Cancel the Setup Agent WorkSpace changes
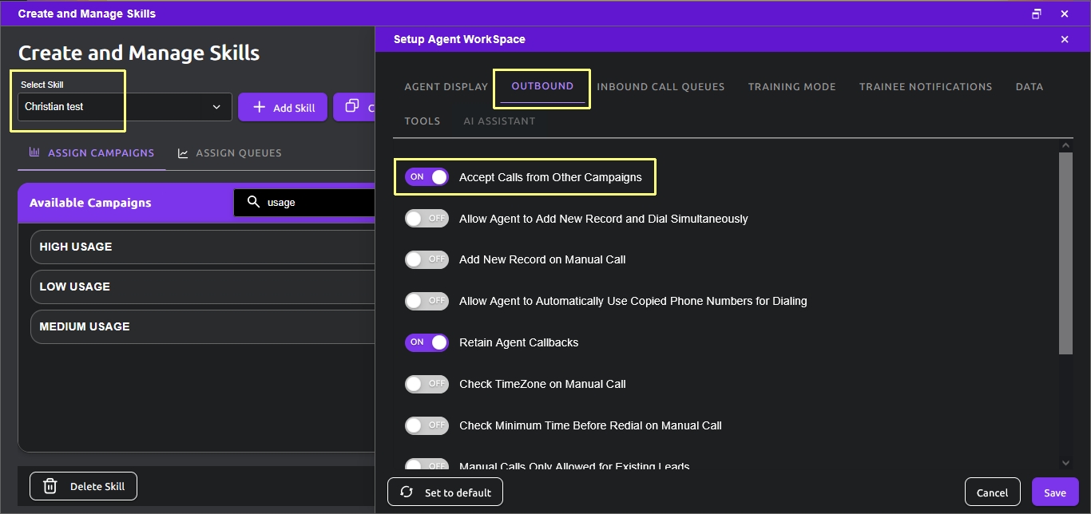This screenshot has width=1091, height=514. [992, 492]
